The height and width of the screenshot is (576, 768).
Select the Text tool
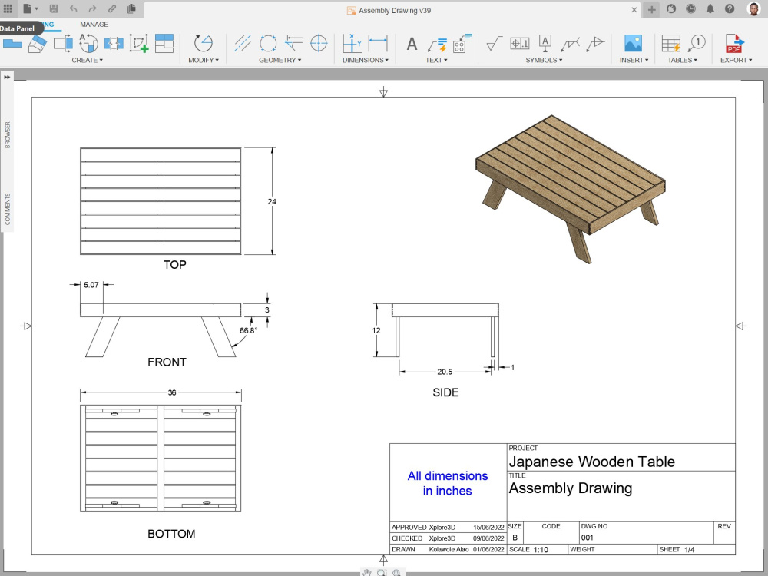(x=412, y=44)
